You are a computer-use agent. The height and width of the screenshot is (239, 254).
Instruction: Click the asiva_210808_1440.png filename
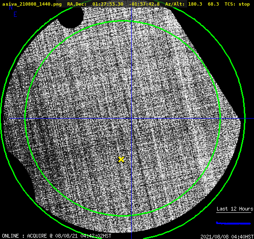(x=32, y=4)
